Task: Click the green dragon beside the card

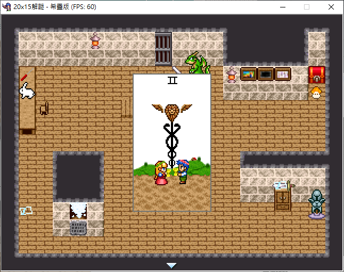Action: 198,63
